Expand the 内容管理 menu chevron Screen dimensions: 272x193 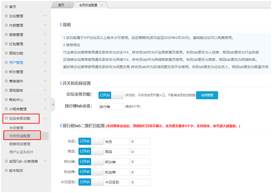(x=45, y=25)
